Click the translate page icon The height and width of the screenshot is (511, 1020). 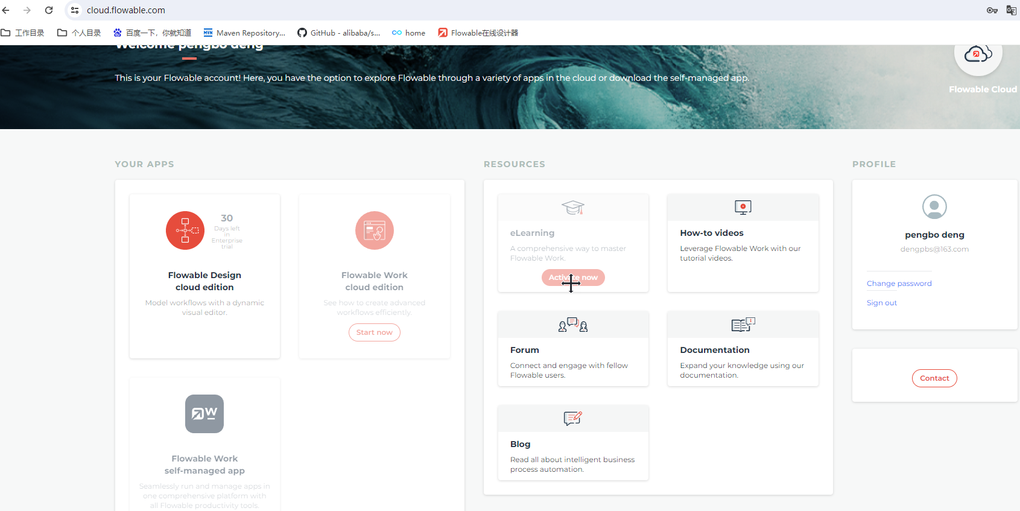point(1012,10)
